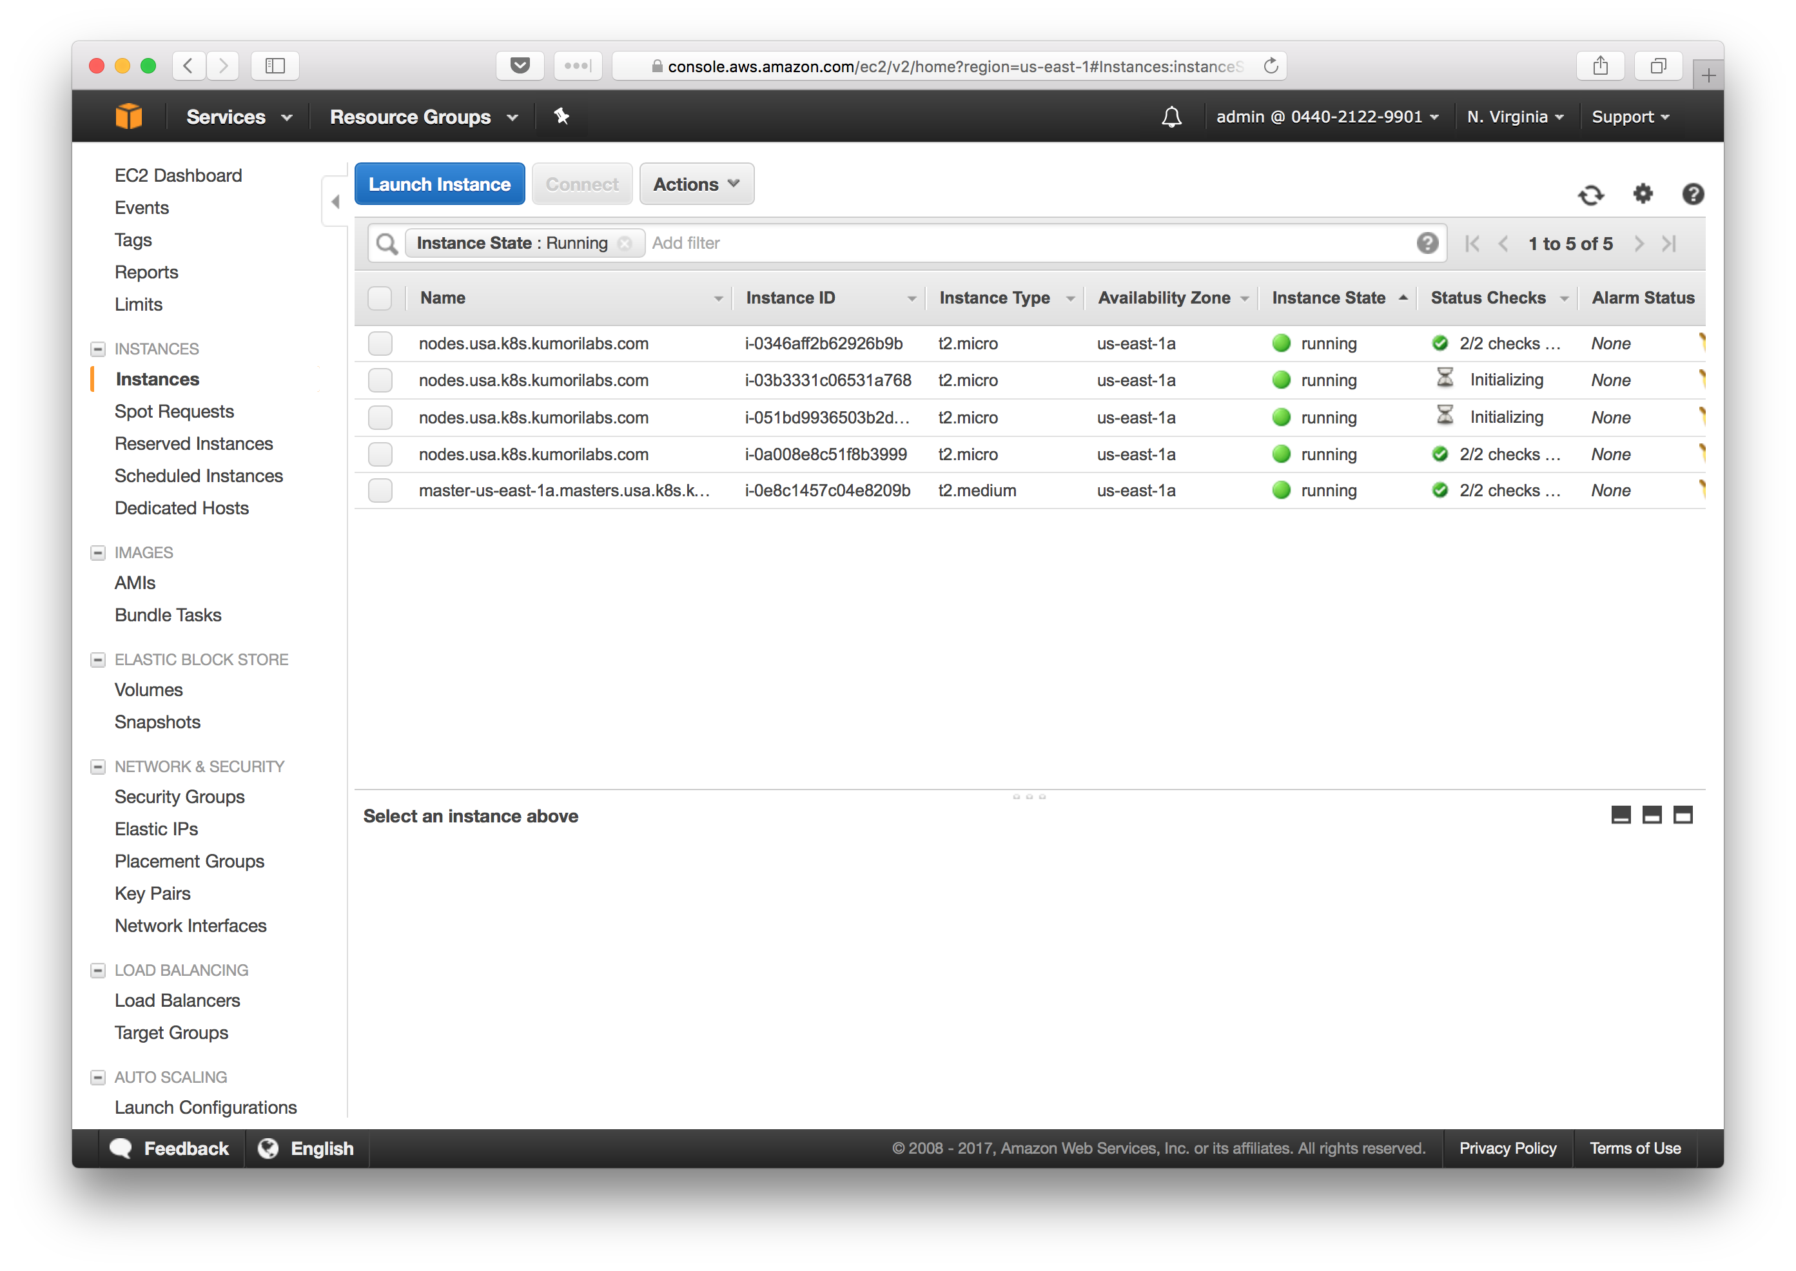
Task: Collapse the INSTANCES sidebar section
Action: pyautogui.click(x=98, y=349)
